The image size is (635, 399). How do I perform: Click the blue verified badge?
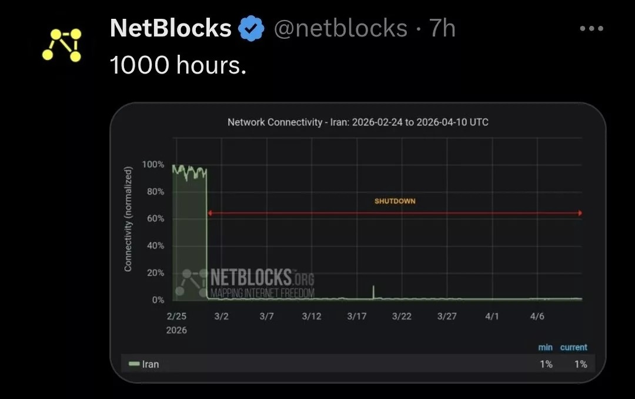(x=251, y=28)
